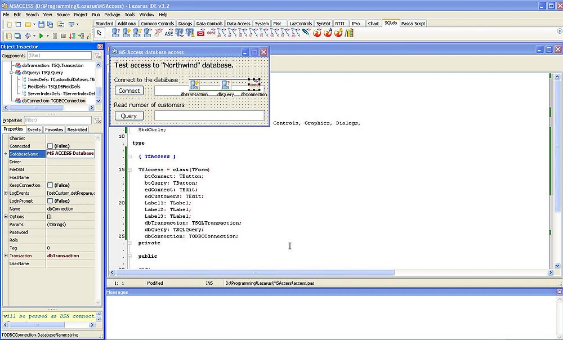The image size is (563, 340).
Task: Click the New Unit toolbar icon
Action: point(9,24)
